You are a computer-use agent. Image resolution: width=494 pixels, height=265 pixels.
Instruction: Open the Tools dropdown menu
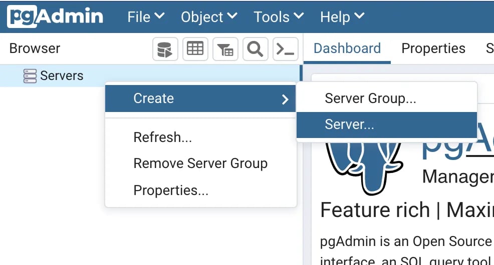279,16
